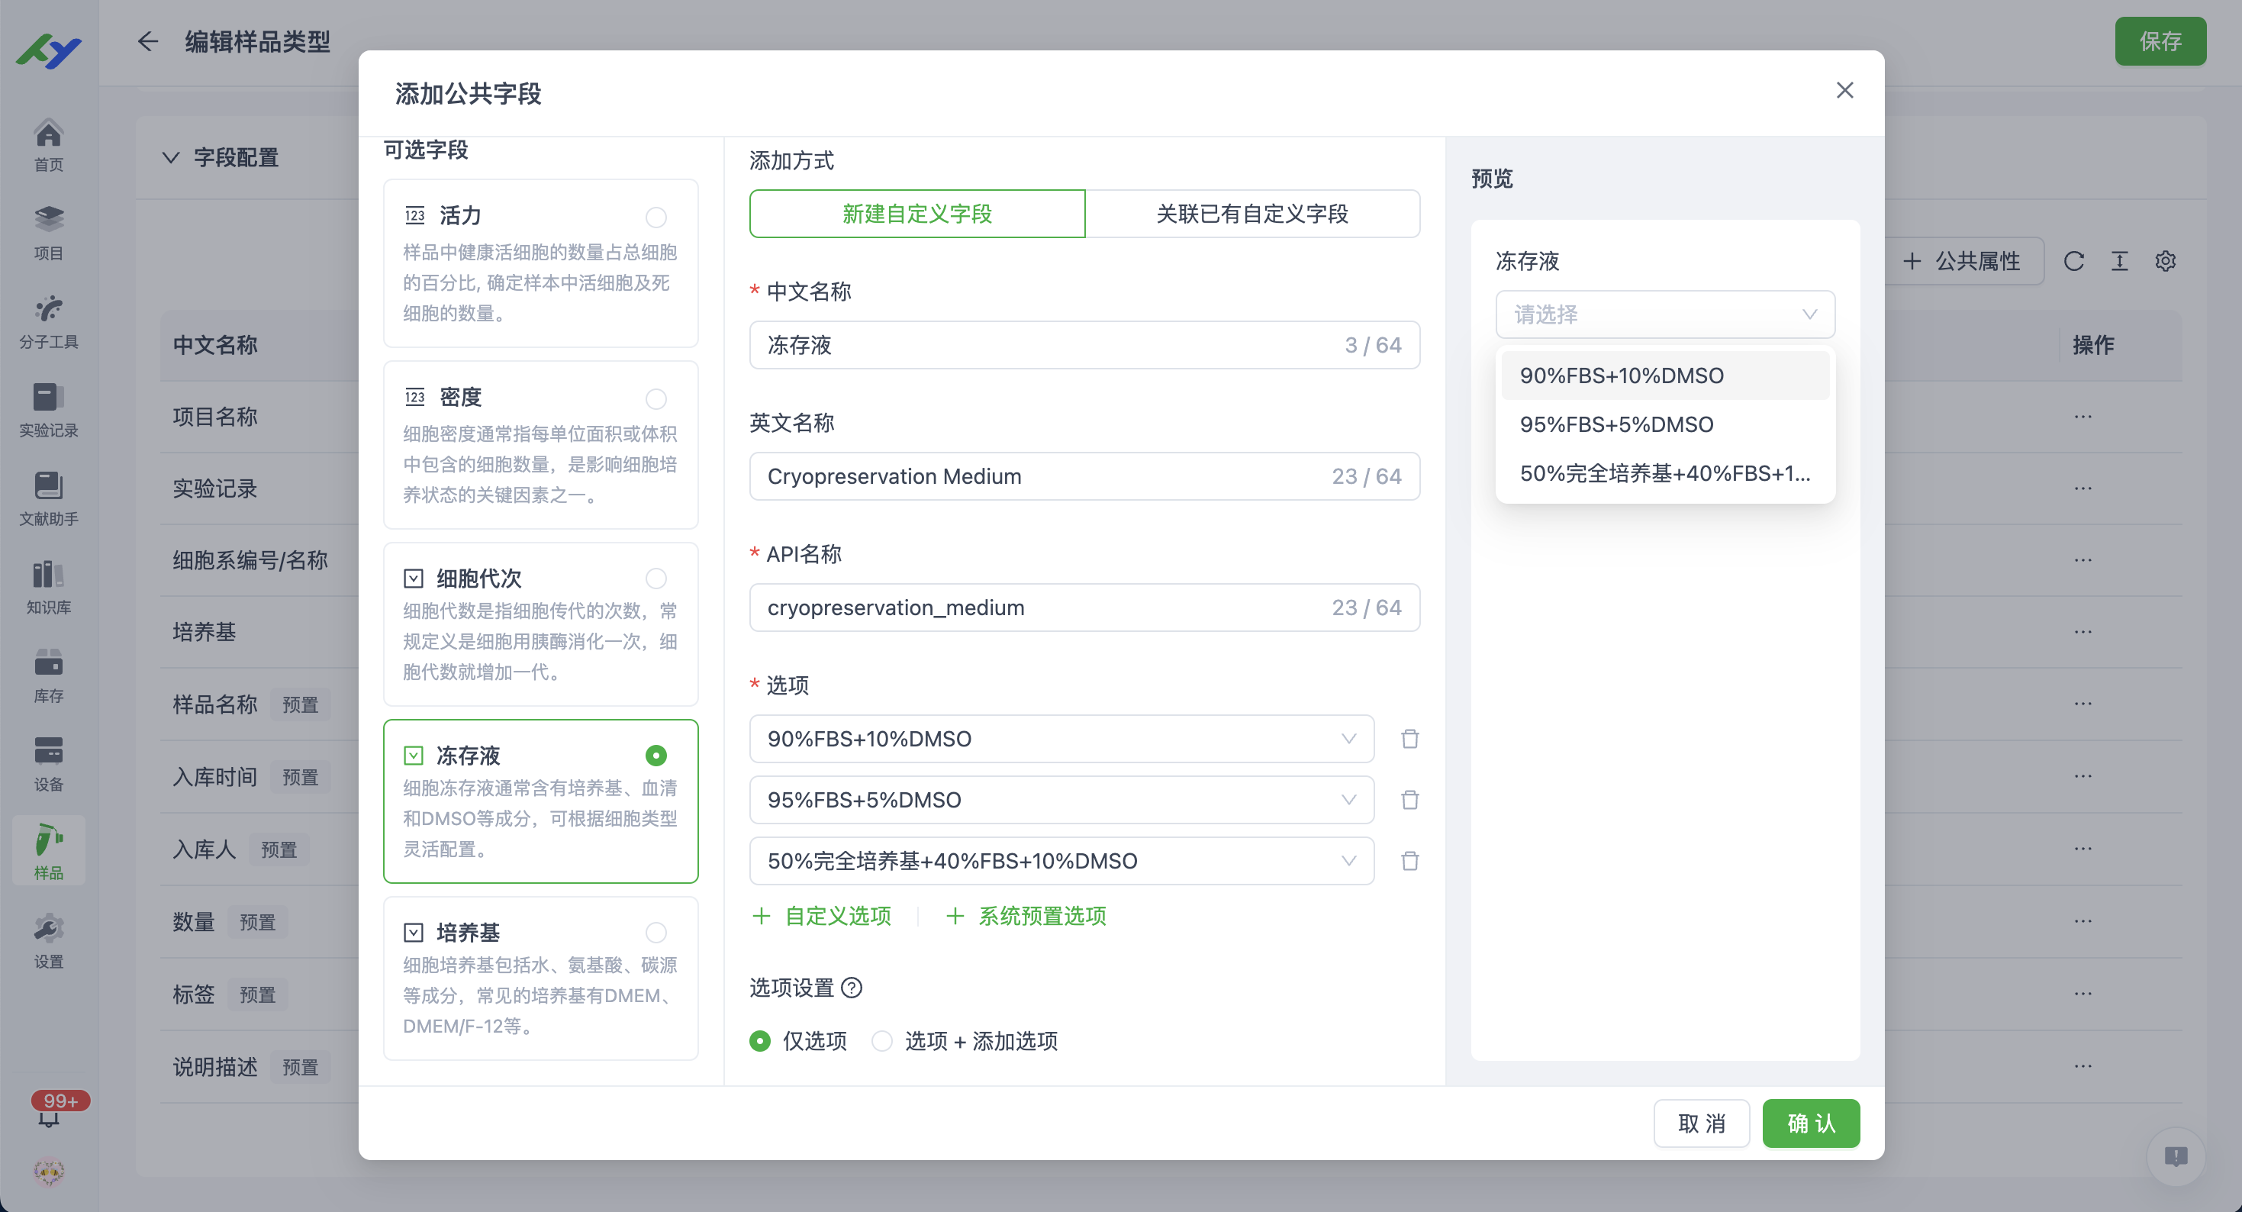The image size is (2242, 1212).
Task: Open the 设备 section in sidebar
Action: coord(48,762)
